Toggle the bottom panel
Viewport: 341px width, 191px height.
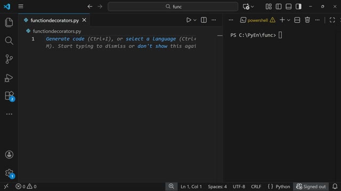(289, 6)
